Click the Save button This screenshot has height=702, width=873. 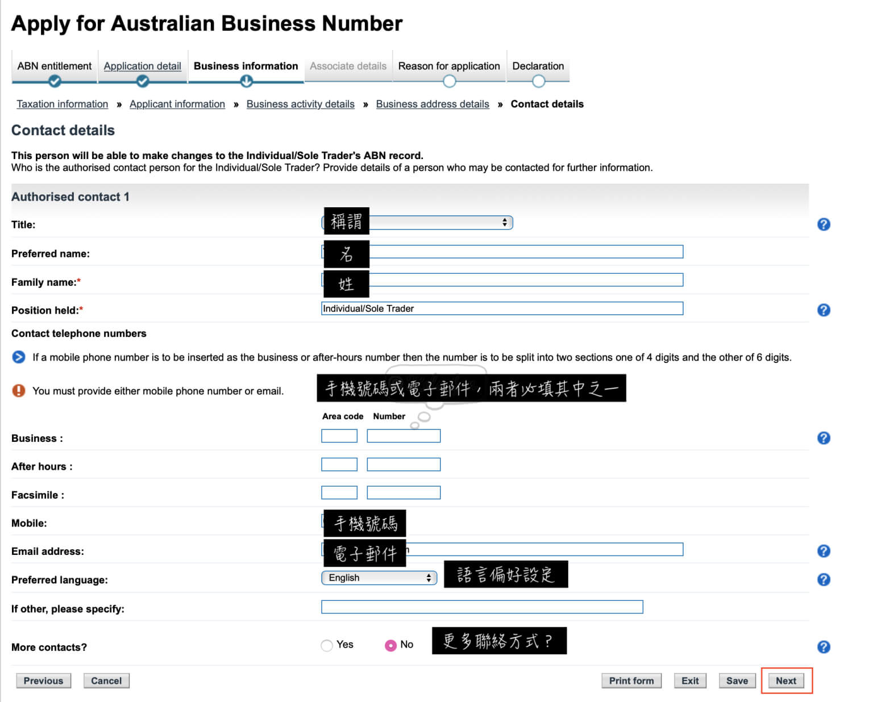pyautogui.click(x=737, y=680)
